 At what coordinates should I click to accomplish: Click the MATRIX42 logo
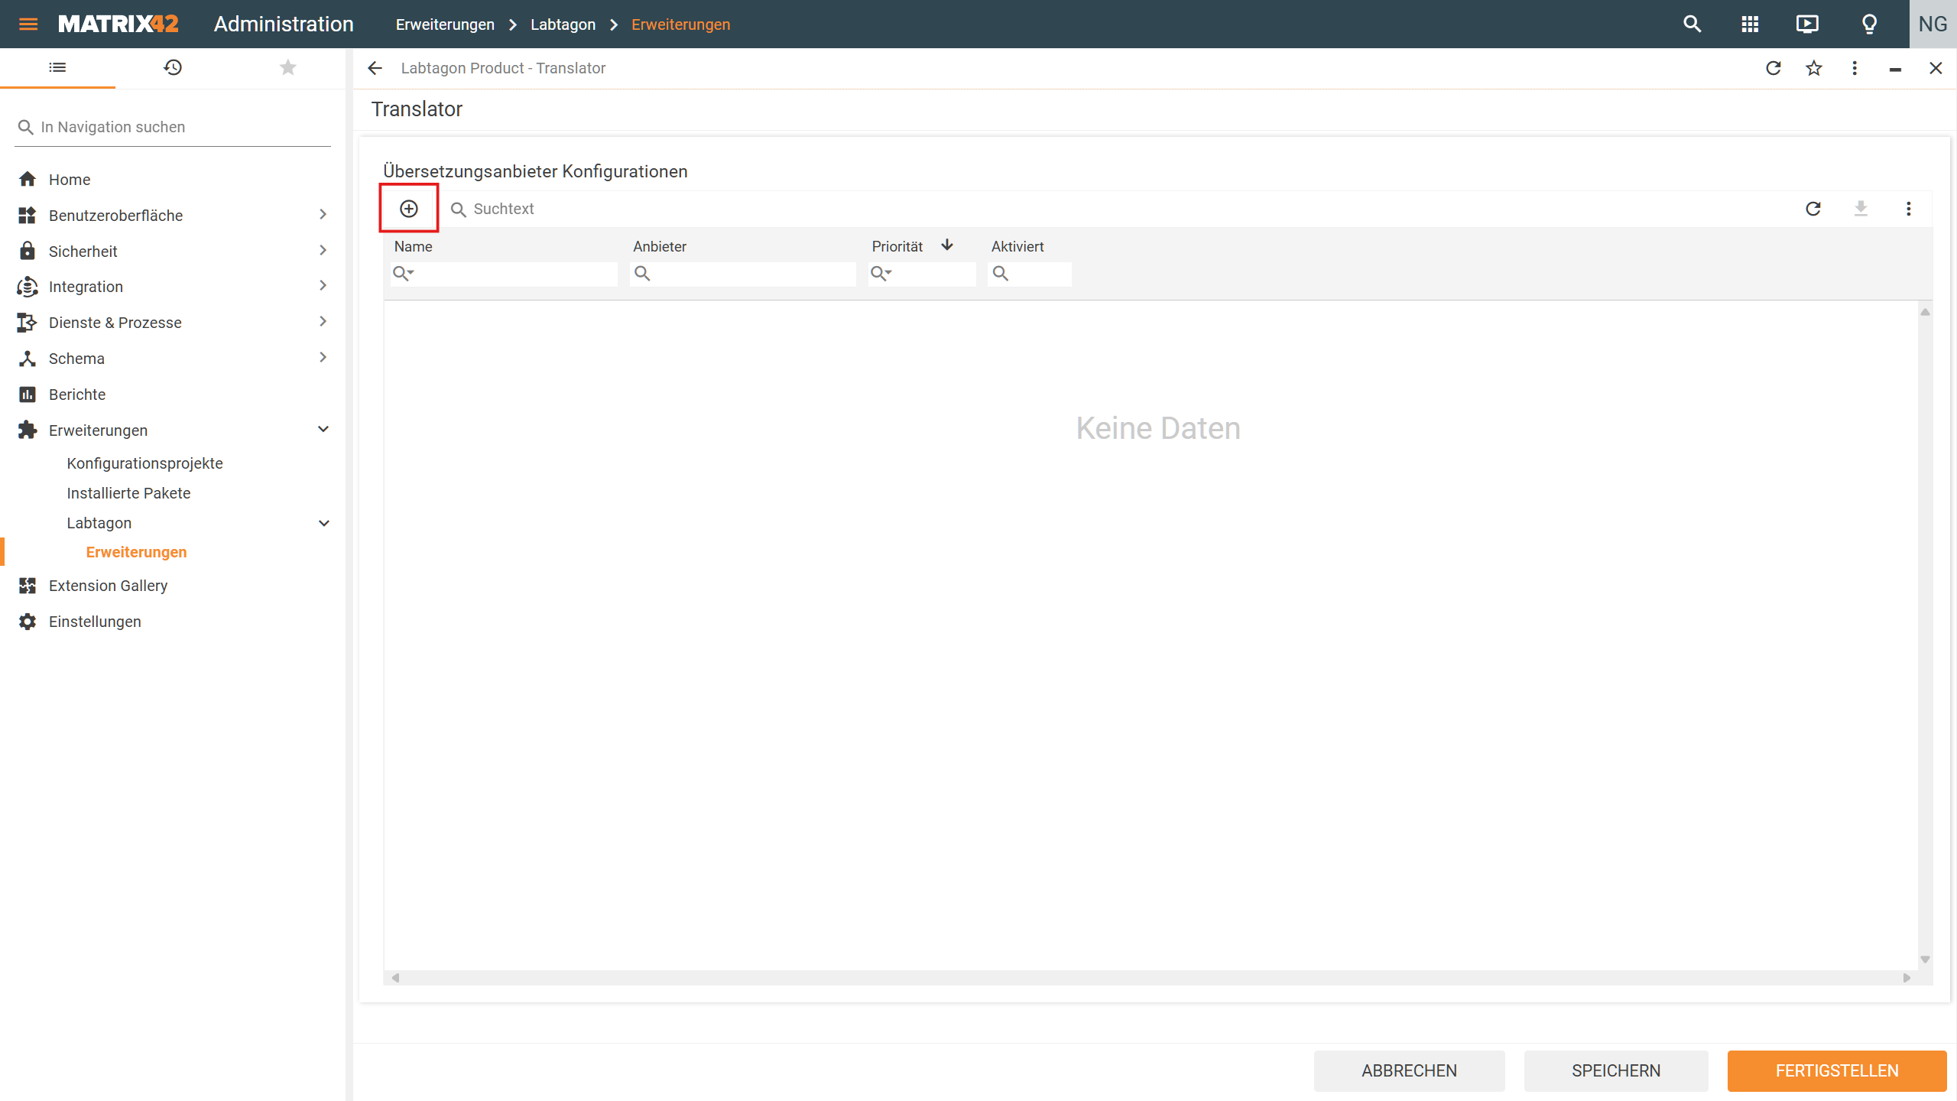tap(118, 24)
